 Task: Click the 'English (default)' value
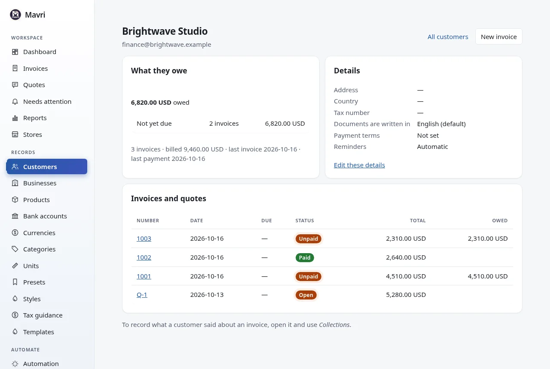[x=441, y=124]
